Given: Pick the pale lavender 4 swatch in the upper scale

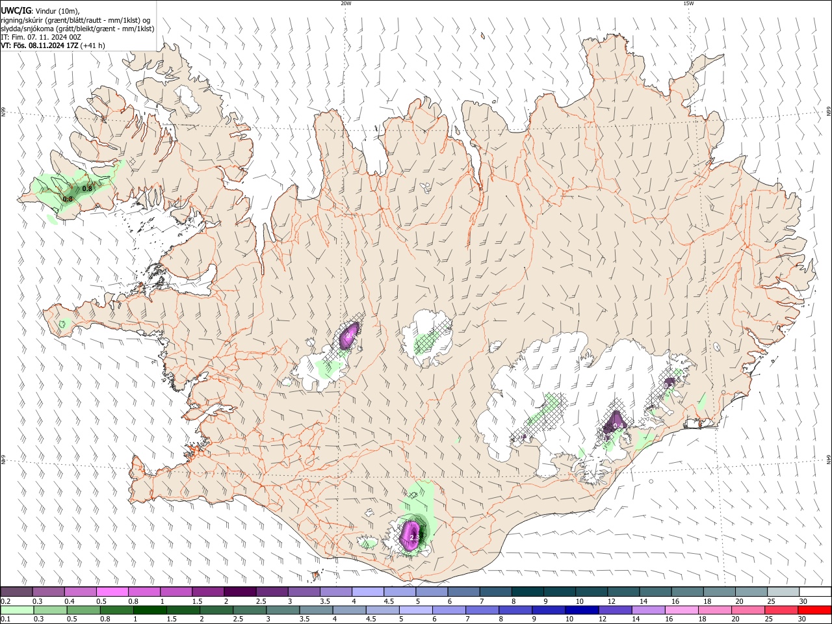Looking at the screenshot, I should point(367,591).
